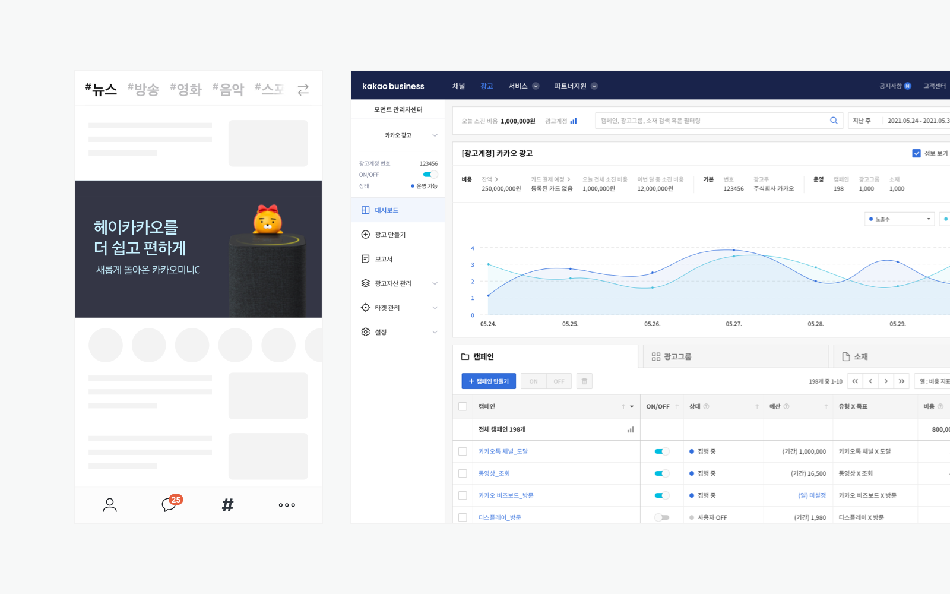The image size is (950, 594).
Task: Open the 캠페인 column header dropdown arrow
Action: 632,407
